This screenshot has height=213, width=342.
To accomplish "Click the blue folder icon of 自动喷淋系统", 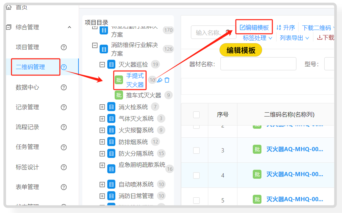I will (111, 184).
